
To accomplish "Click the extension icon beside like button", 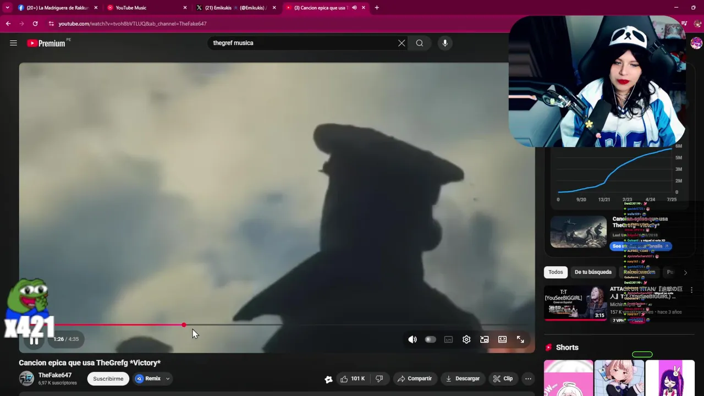I will (328, 378).
